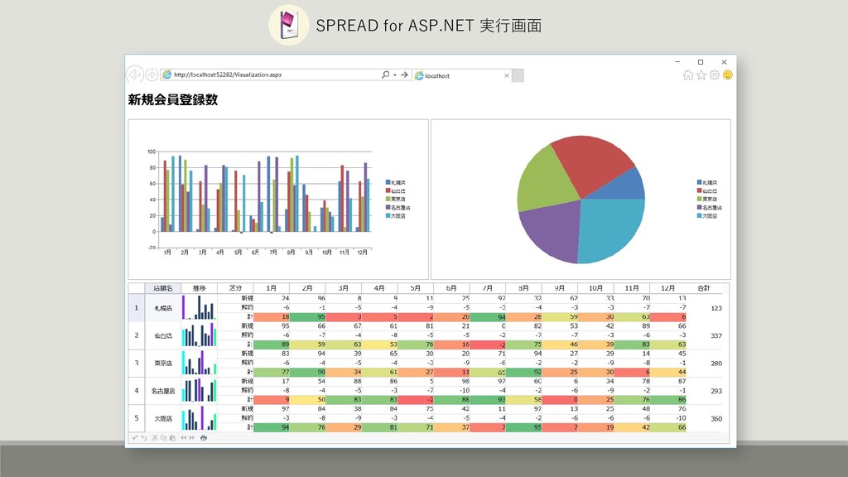Screen dimensions: 848x477
Task: Click the browser back arrow button
Action: pyautogui.click(x=135, y=75)
